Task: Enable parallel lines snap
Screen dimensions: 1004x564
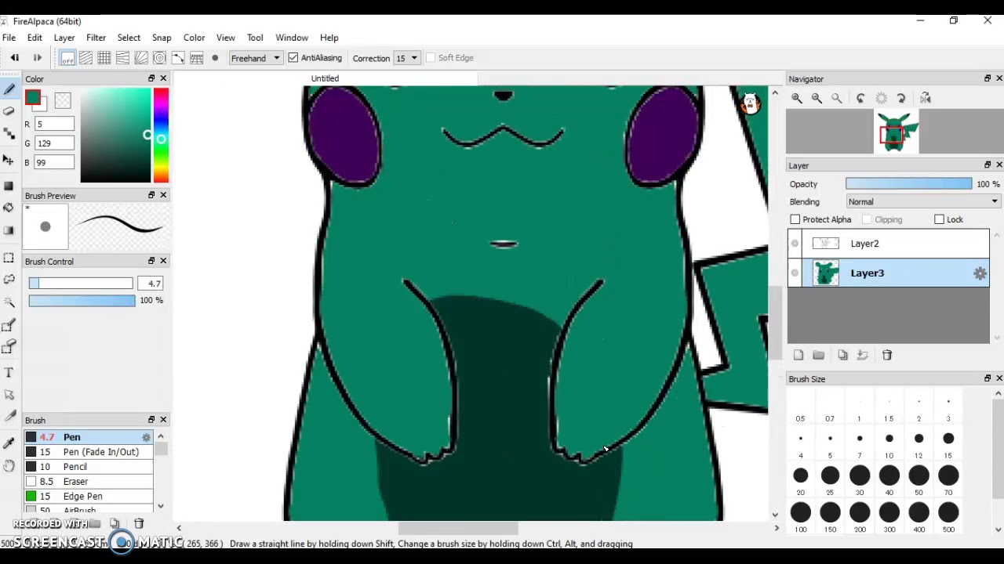Action: point(85,58)
